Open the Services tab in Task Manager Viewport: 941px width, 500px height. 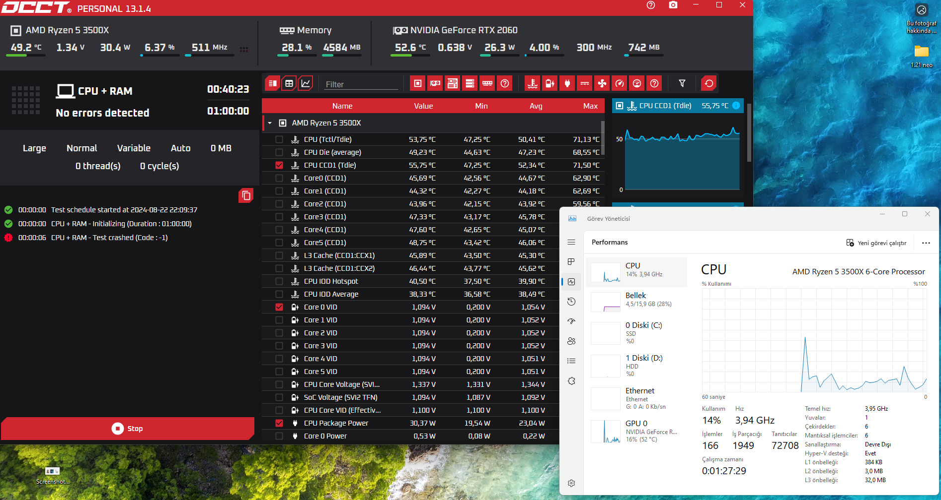[x=571, y=381]
